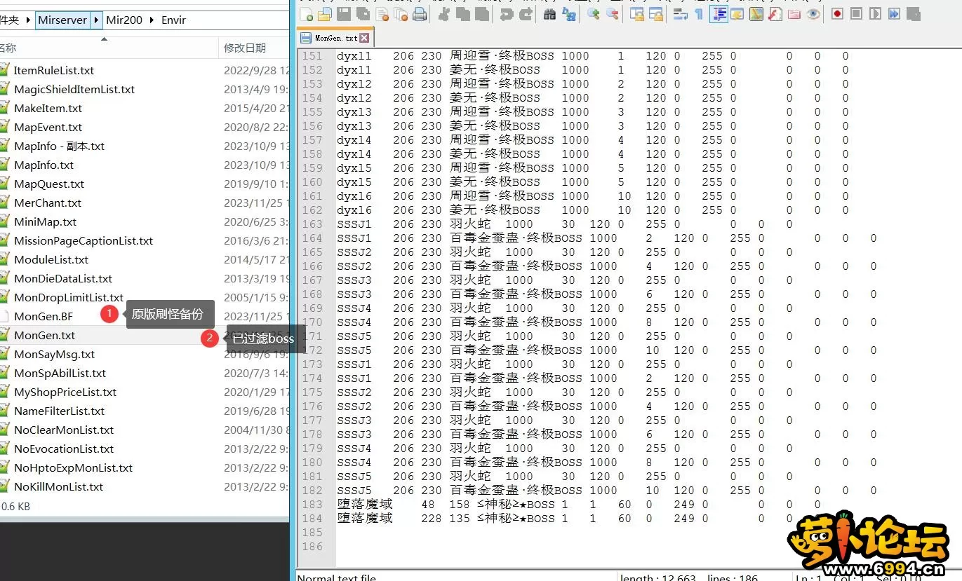Screen dimensions: 962x581
Task: Select file MyShopPriceList.txt in Explorer
Action: (x=65, y=392)
